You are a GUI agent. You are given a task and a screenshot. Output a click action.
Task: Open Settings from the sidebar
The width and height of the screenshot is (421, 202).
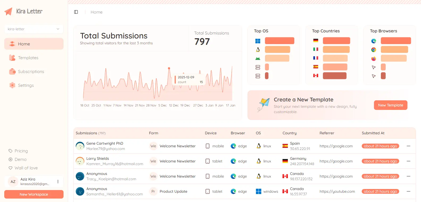26,85
